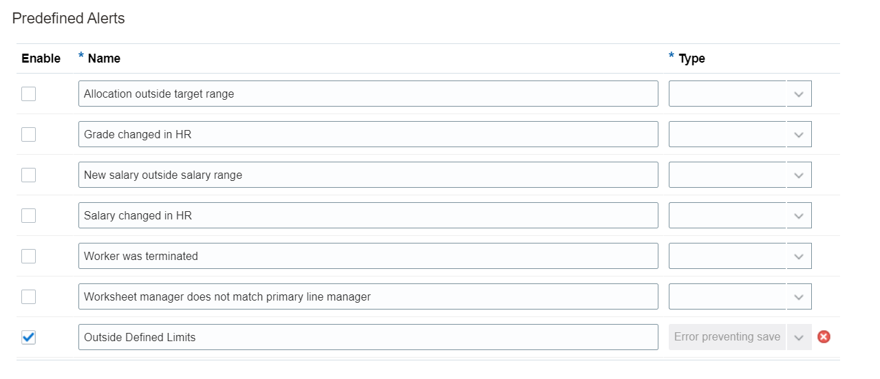Viewport: 880px width, 379px height.
Task: Edit the Grade changed in HR name field
Action: (368, 135)
